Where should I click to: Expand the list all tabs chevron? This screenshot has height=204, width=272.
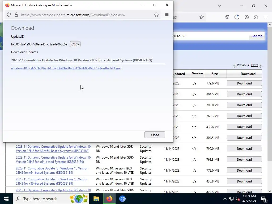point(219,6)
